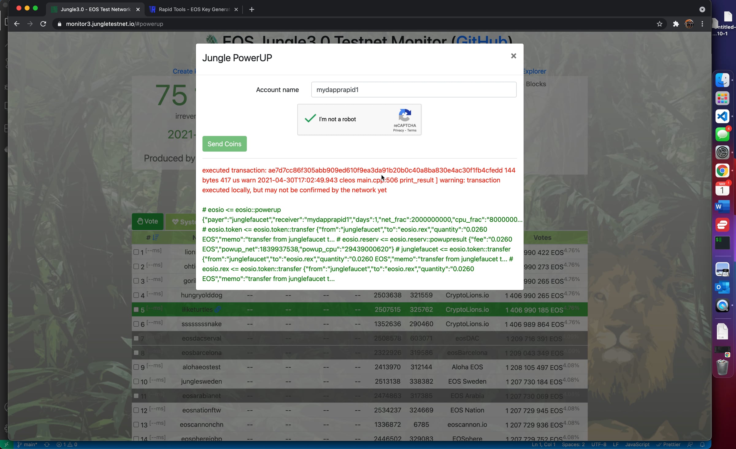Open ExpressVPN from the Dock
Screen dimensions: 736x449
coord(722,225)
